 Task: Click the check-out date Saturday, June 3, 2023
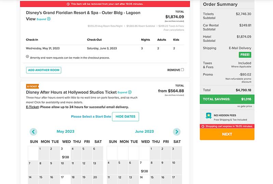coord(102,48)
